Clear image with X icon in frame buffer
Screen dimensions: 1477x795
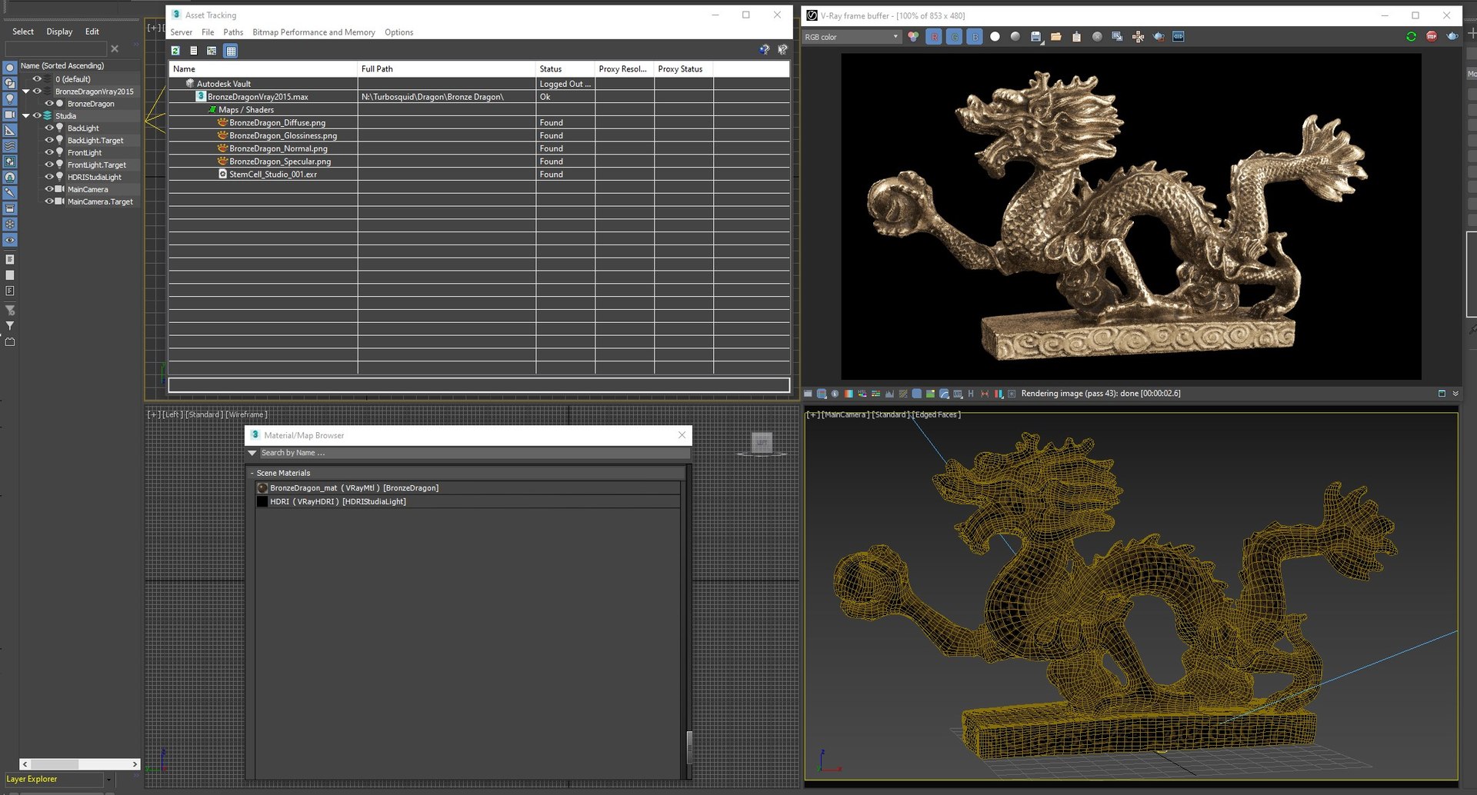point(1097,37)
